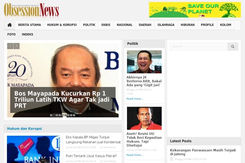This screenshot has width=245, height=163.
Task: Open Eks Kepala BP Migas article
Action: [93, 140]
